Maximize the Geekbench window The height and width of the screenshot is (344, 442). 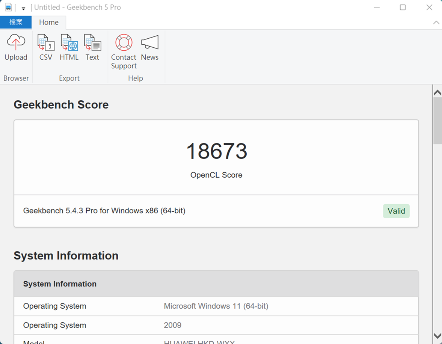tap(403, 8)
